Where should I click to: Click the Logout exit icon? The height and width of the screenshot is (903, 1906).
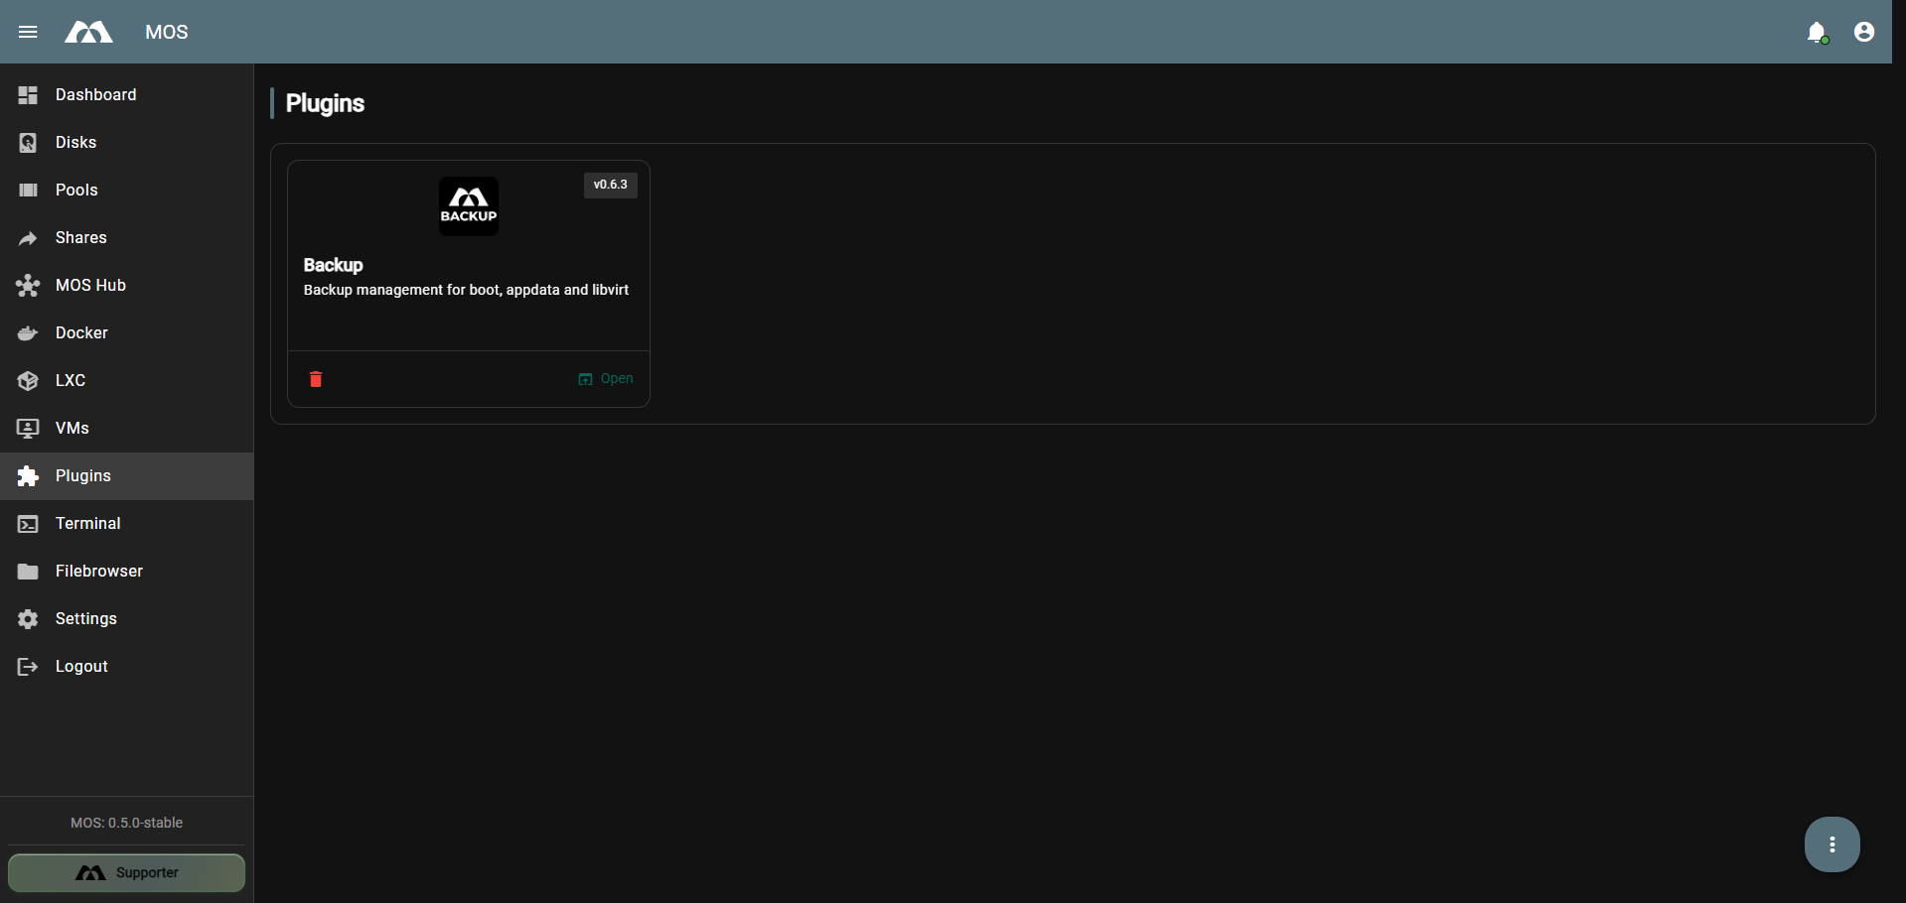(28, 667)
